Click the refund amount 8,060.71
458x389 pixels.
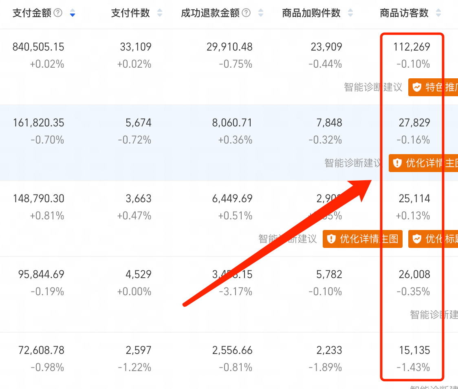pyautogui.click(x=232, y=123)
